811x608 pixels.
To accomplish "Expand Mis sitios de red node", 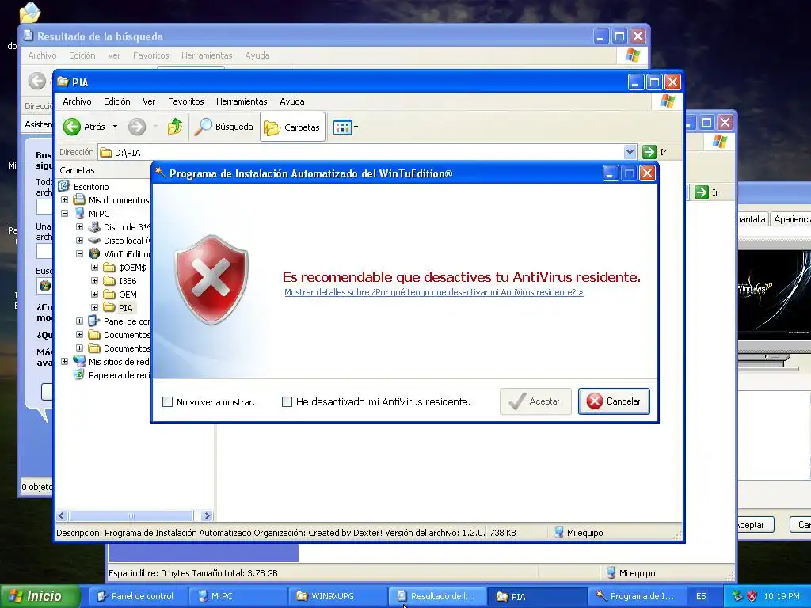I will [65, 361].
